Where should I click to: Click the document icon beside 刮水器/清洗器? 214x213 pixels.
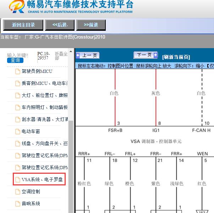point(18,120)
